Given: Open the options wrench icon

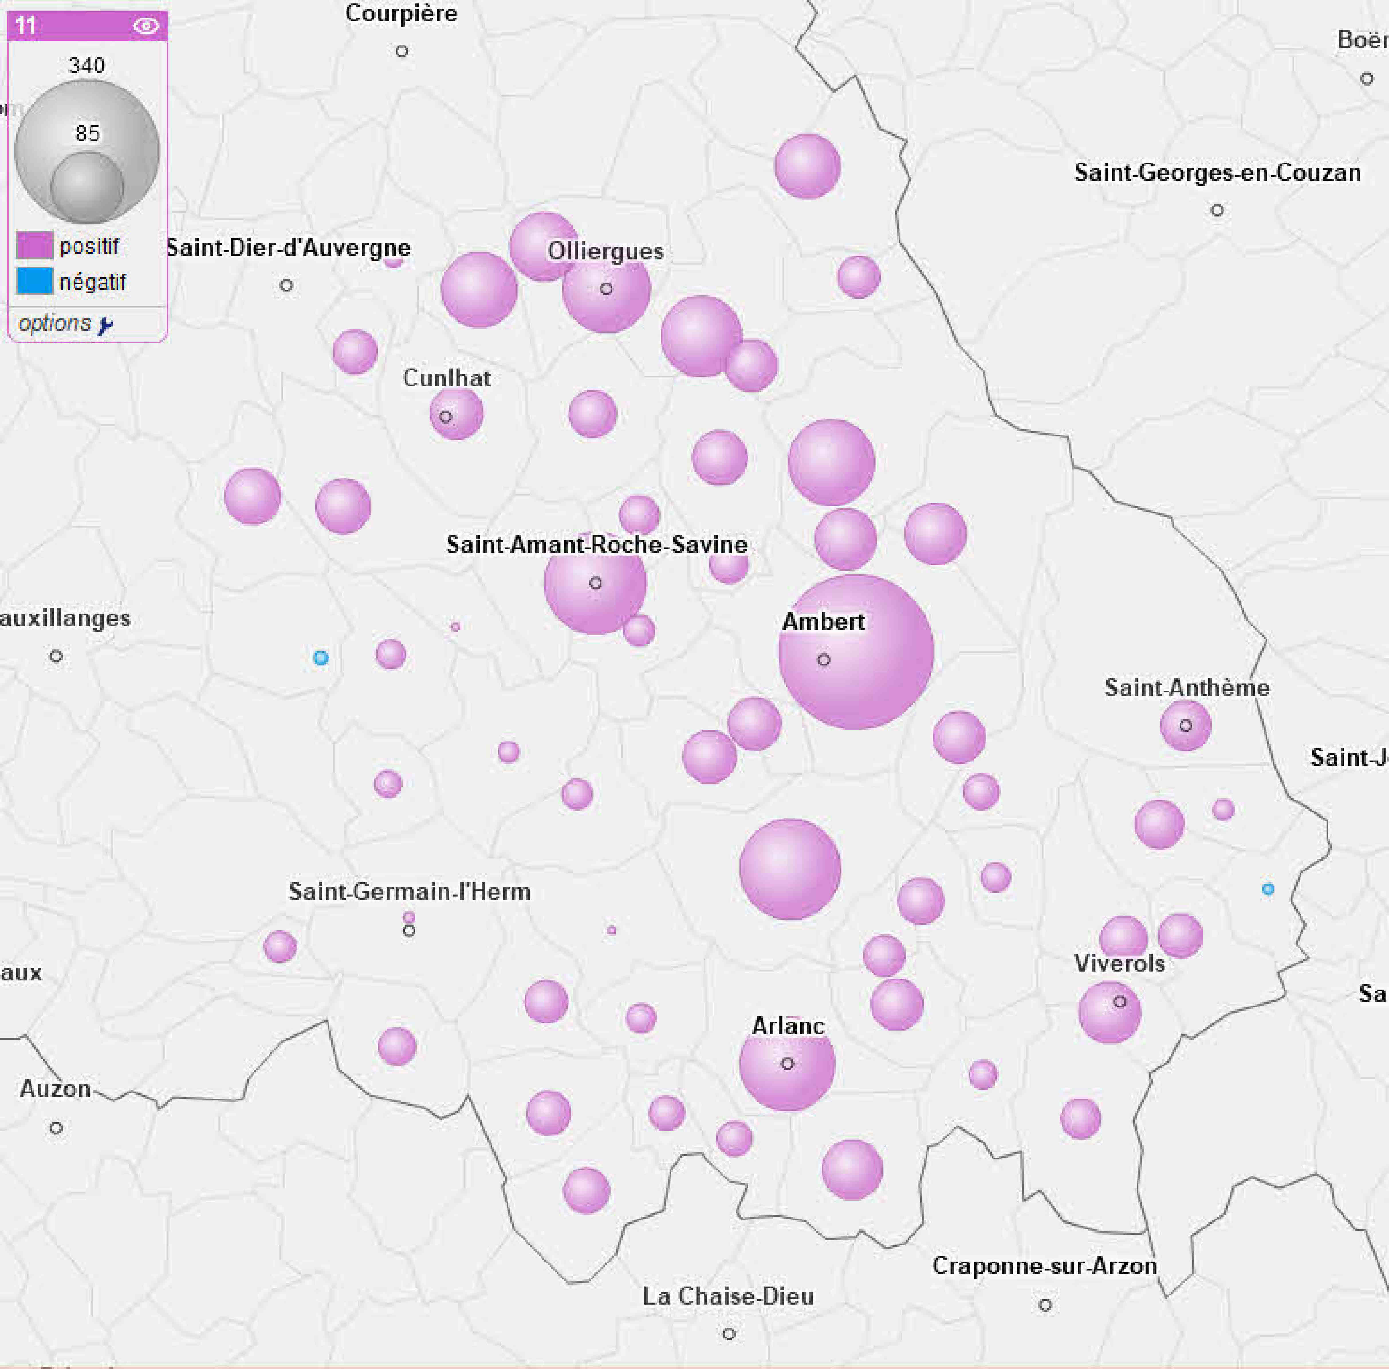Looking at the screenshot, I should 106,326.
